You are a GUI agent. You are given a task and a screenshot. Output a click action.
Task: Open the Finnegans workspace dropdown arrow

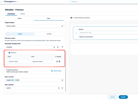17,2
